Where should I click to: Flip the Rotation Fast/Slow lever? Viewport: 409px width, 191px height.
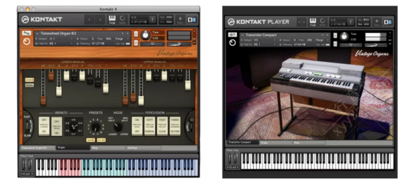(x=27, y=126)
